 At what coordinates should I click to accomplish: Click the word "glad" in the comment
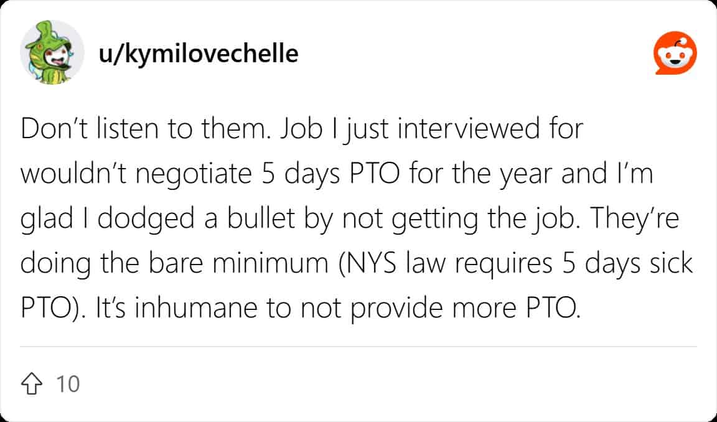pyautogui.click(x=47, y=219)
